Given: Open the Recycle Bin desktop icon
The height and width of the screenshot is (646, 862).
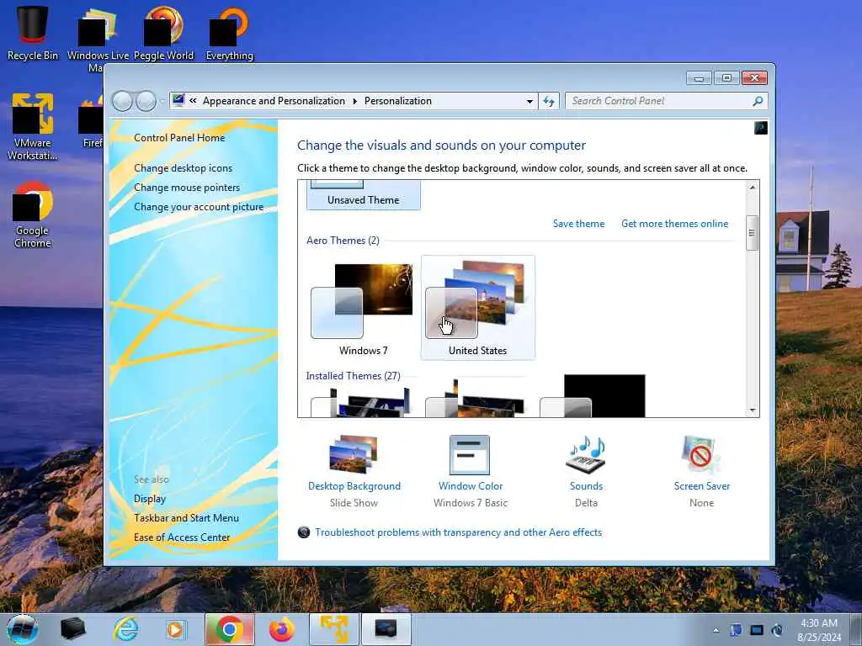Looking at the screenshot, I should tap(32, 33).
